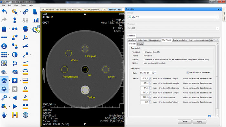Click the clipboard icon
The image size is (226, 127).
pos(4,29)
